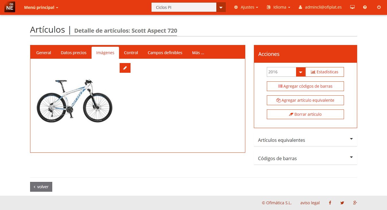Open the Ajustes settings menu
This screenshot has height=210, width=387.
point(246,7)
